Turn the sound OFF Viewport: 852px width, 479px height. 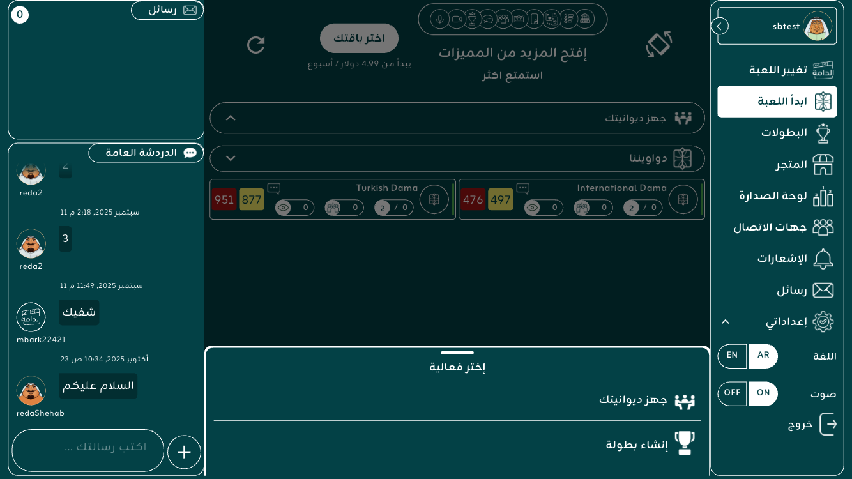(x=732, y=393)
